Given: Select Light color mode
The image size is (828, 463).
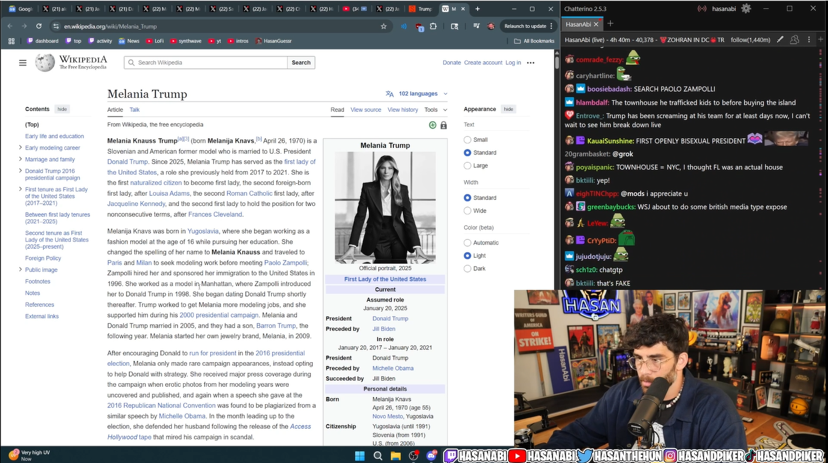Looking at the screenshot, I should tap(467, 256).
